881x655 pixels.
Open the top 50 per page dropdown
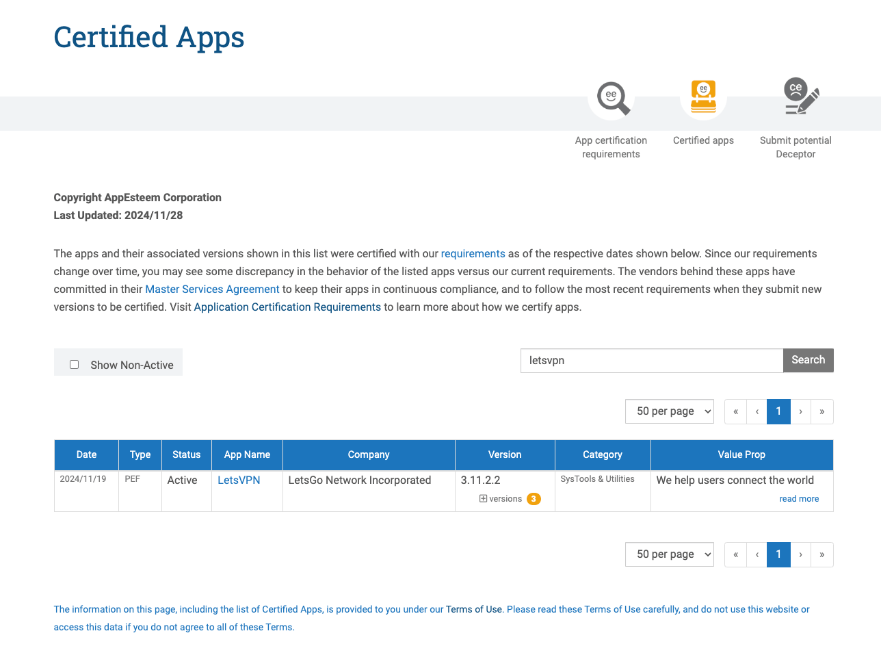pos(669,411)
